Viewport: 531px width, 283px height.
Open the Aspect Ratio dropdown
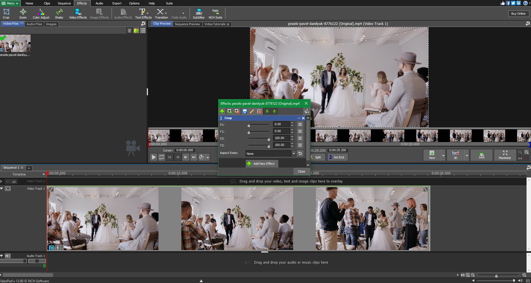click(270, 153)
